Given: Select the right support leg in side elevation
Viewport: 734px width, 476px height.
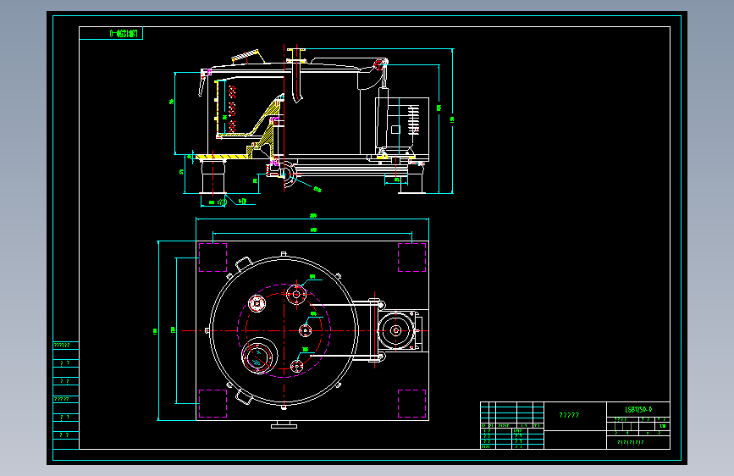Looking at the screenshot, I should (x=411, y=178).
